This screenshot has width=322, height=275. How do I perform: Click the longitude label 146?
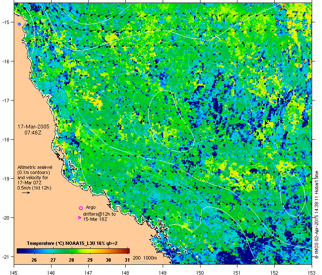point(51,273)
